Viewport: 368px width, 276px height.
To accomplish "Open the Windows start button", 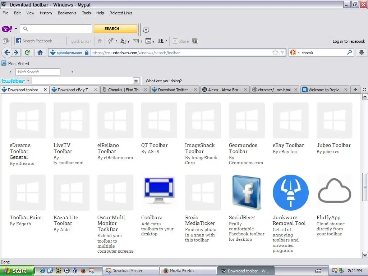I will (x=17, y=271).
